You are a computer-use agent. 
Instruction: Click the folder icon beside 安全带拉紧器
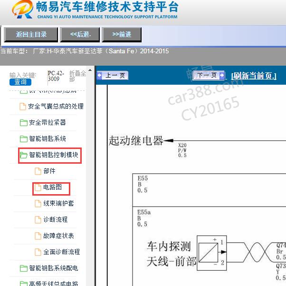(24, 123)
